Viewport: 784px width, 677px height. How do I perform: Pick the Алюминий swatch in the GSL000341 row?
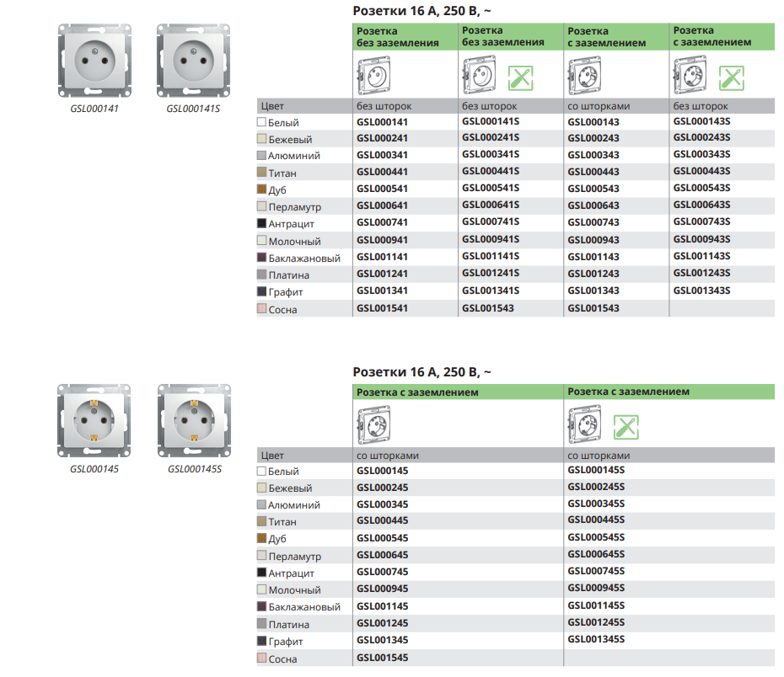pos(261,155)
